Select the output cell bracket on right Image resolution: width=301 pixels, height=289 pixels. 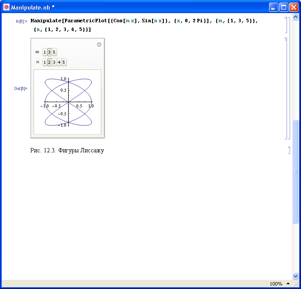(x=286, y=88)
